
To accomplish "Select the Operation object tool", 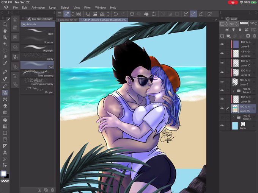I will [x=5, y=37].
